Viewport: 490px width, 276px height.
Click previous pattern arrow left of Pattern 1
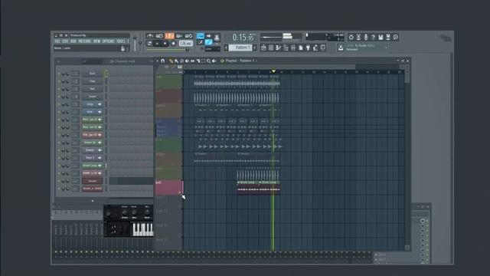(226, 48)
